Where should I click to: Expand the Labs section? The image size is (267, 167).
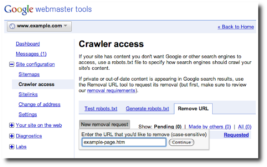point(12,147)
